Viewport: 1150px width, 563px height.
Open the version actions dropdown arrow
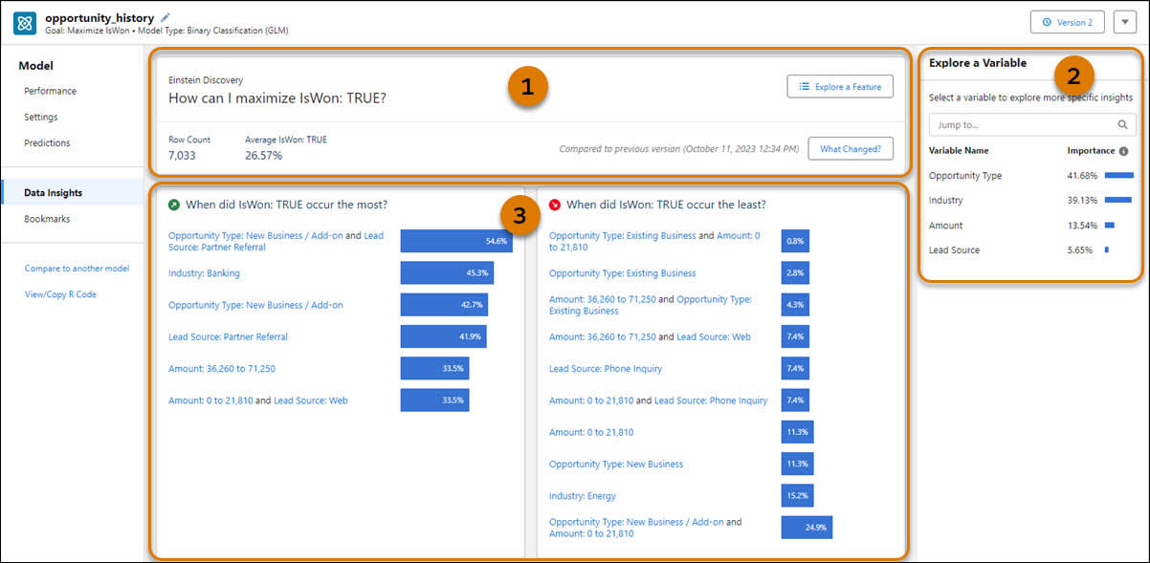click(1124, 21)
